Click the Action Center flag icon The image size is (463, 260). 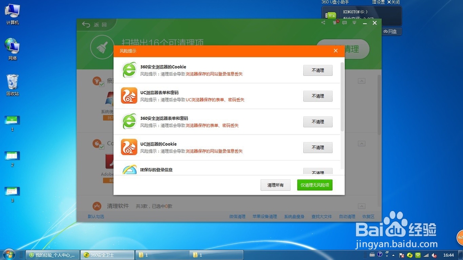401,255
